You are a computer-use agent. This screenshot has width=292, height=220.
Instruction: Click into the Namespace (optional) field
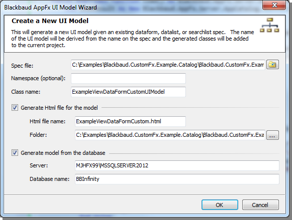(x=128, y=78)
